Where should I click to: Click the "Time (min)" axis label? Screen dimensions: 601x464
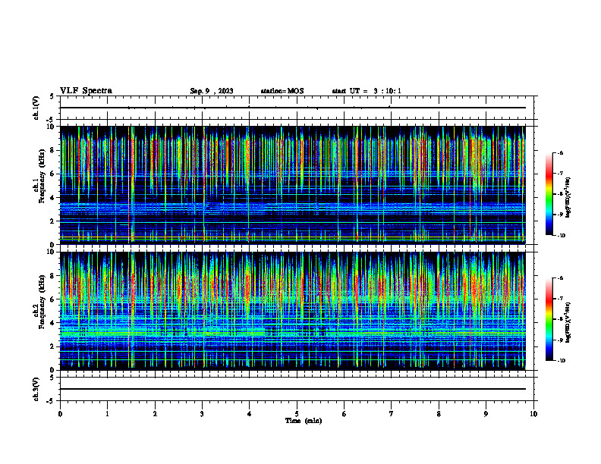pyautogui.click(x=304, y=421)
